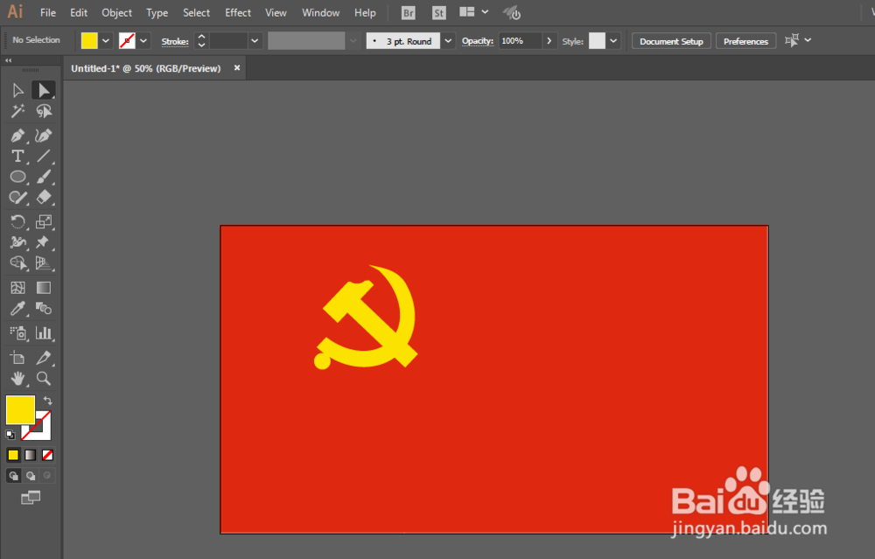Click the Document Setup button
Screen dimensions: 875x559
[671, 41]
